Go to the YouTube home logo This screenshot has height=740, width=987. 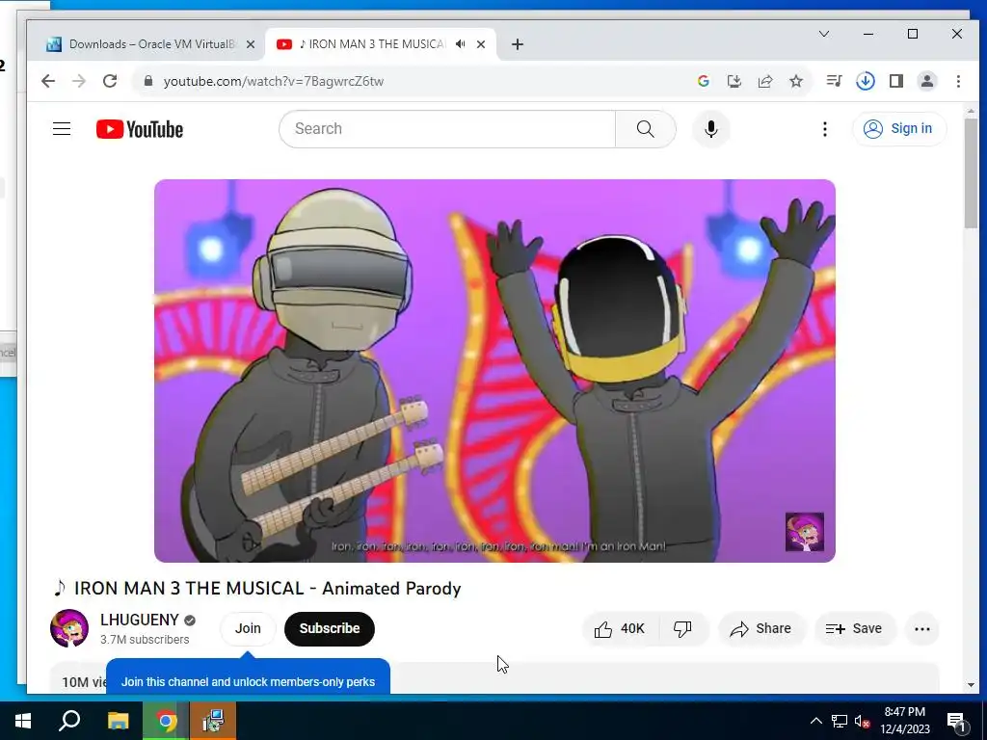[x=140, y=129]
